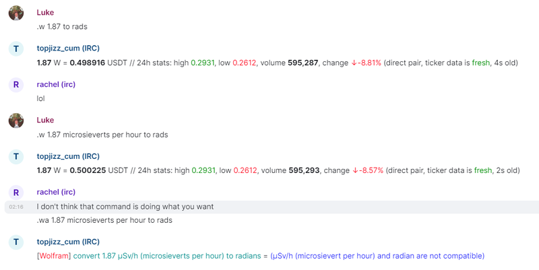Click the '.wa 1.87 microsieverts' message
539x270 pixels.
click(104, 220)
